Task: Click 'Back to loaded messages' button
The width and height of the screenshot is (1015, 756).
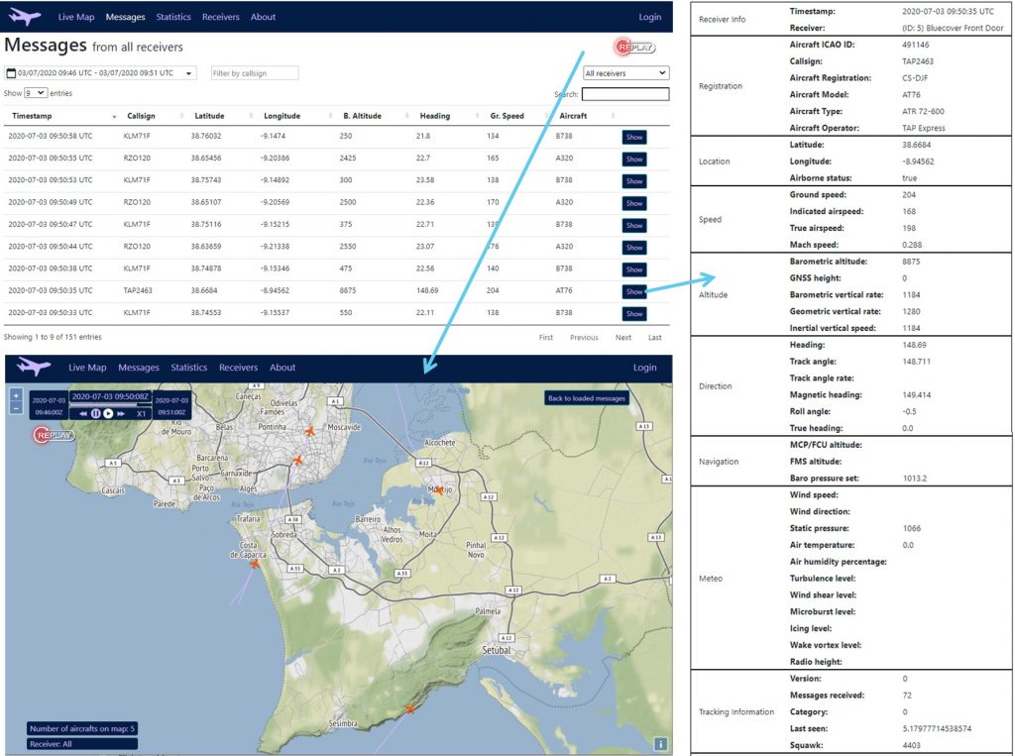Action: pyautogui.click(x=587, y=398)
